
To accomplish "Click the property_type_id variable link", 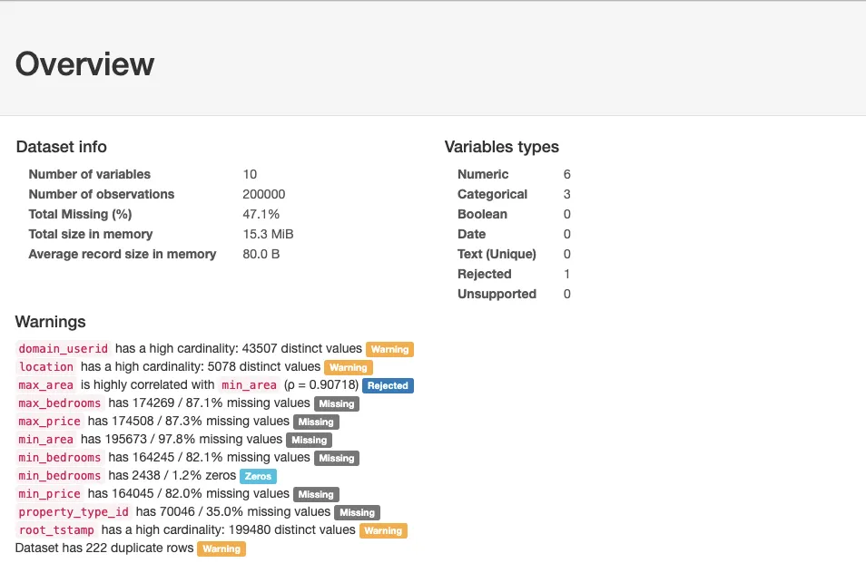I will [74, 512].
